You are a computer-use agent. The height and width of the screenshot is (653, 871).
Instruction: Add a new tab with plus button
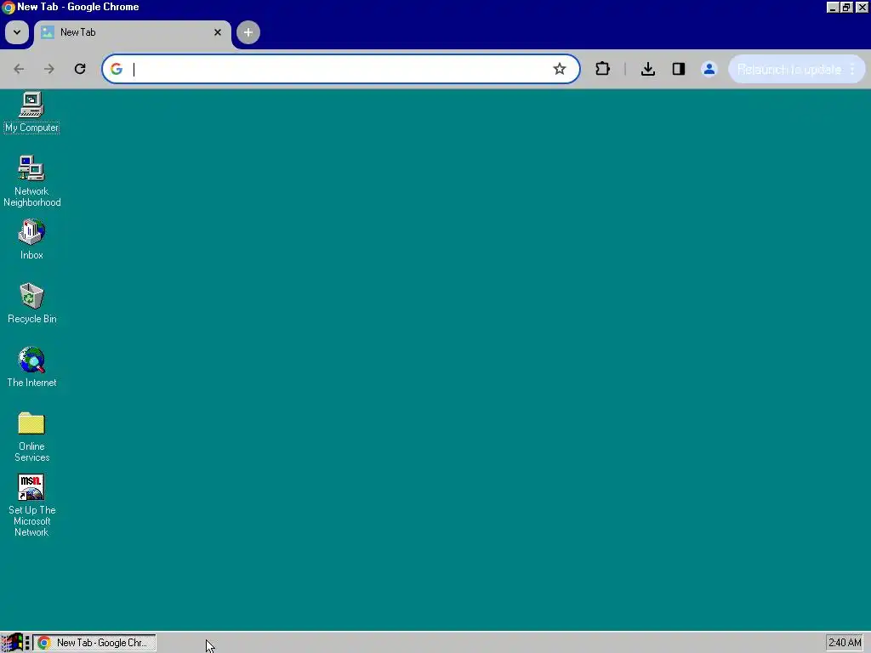tap(248, 32)
